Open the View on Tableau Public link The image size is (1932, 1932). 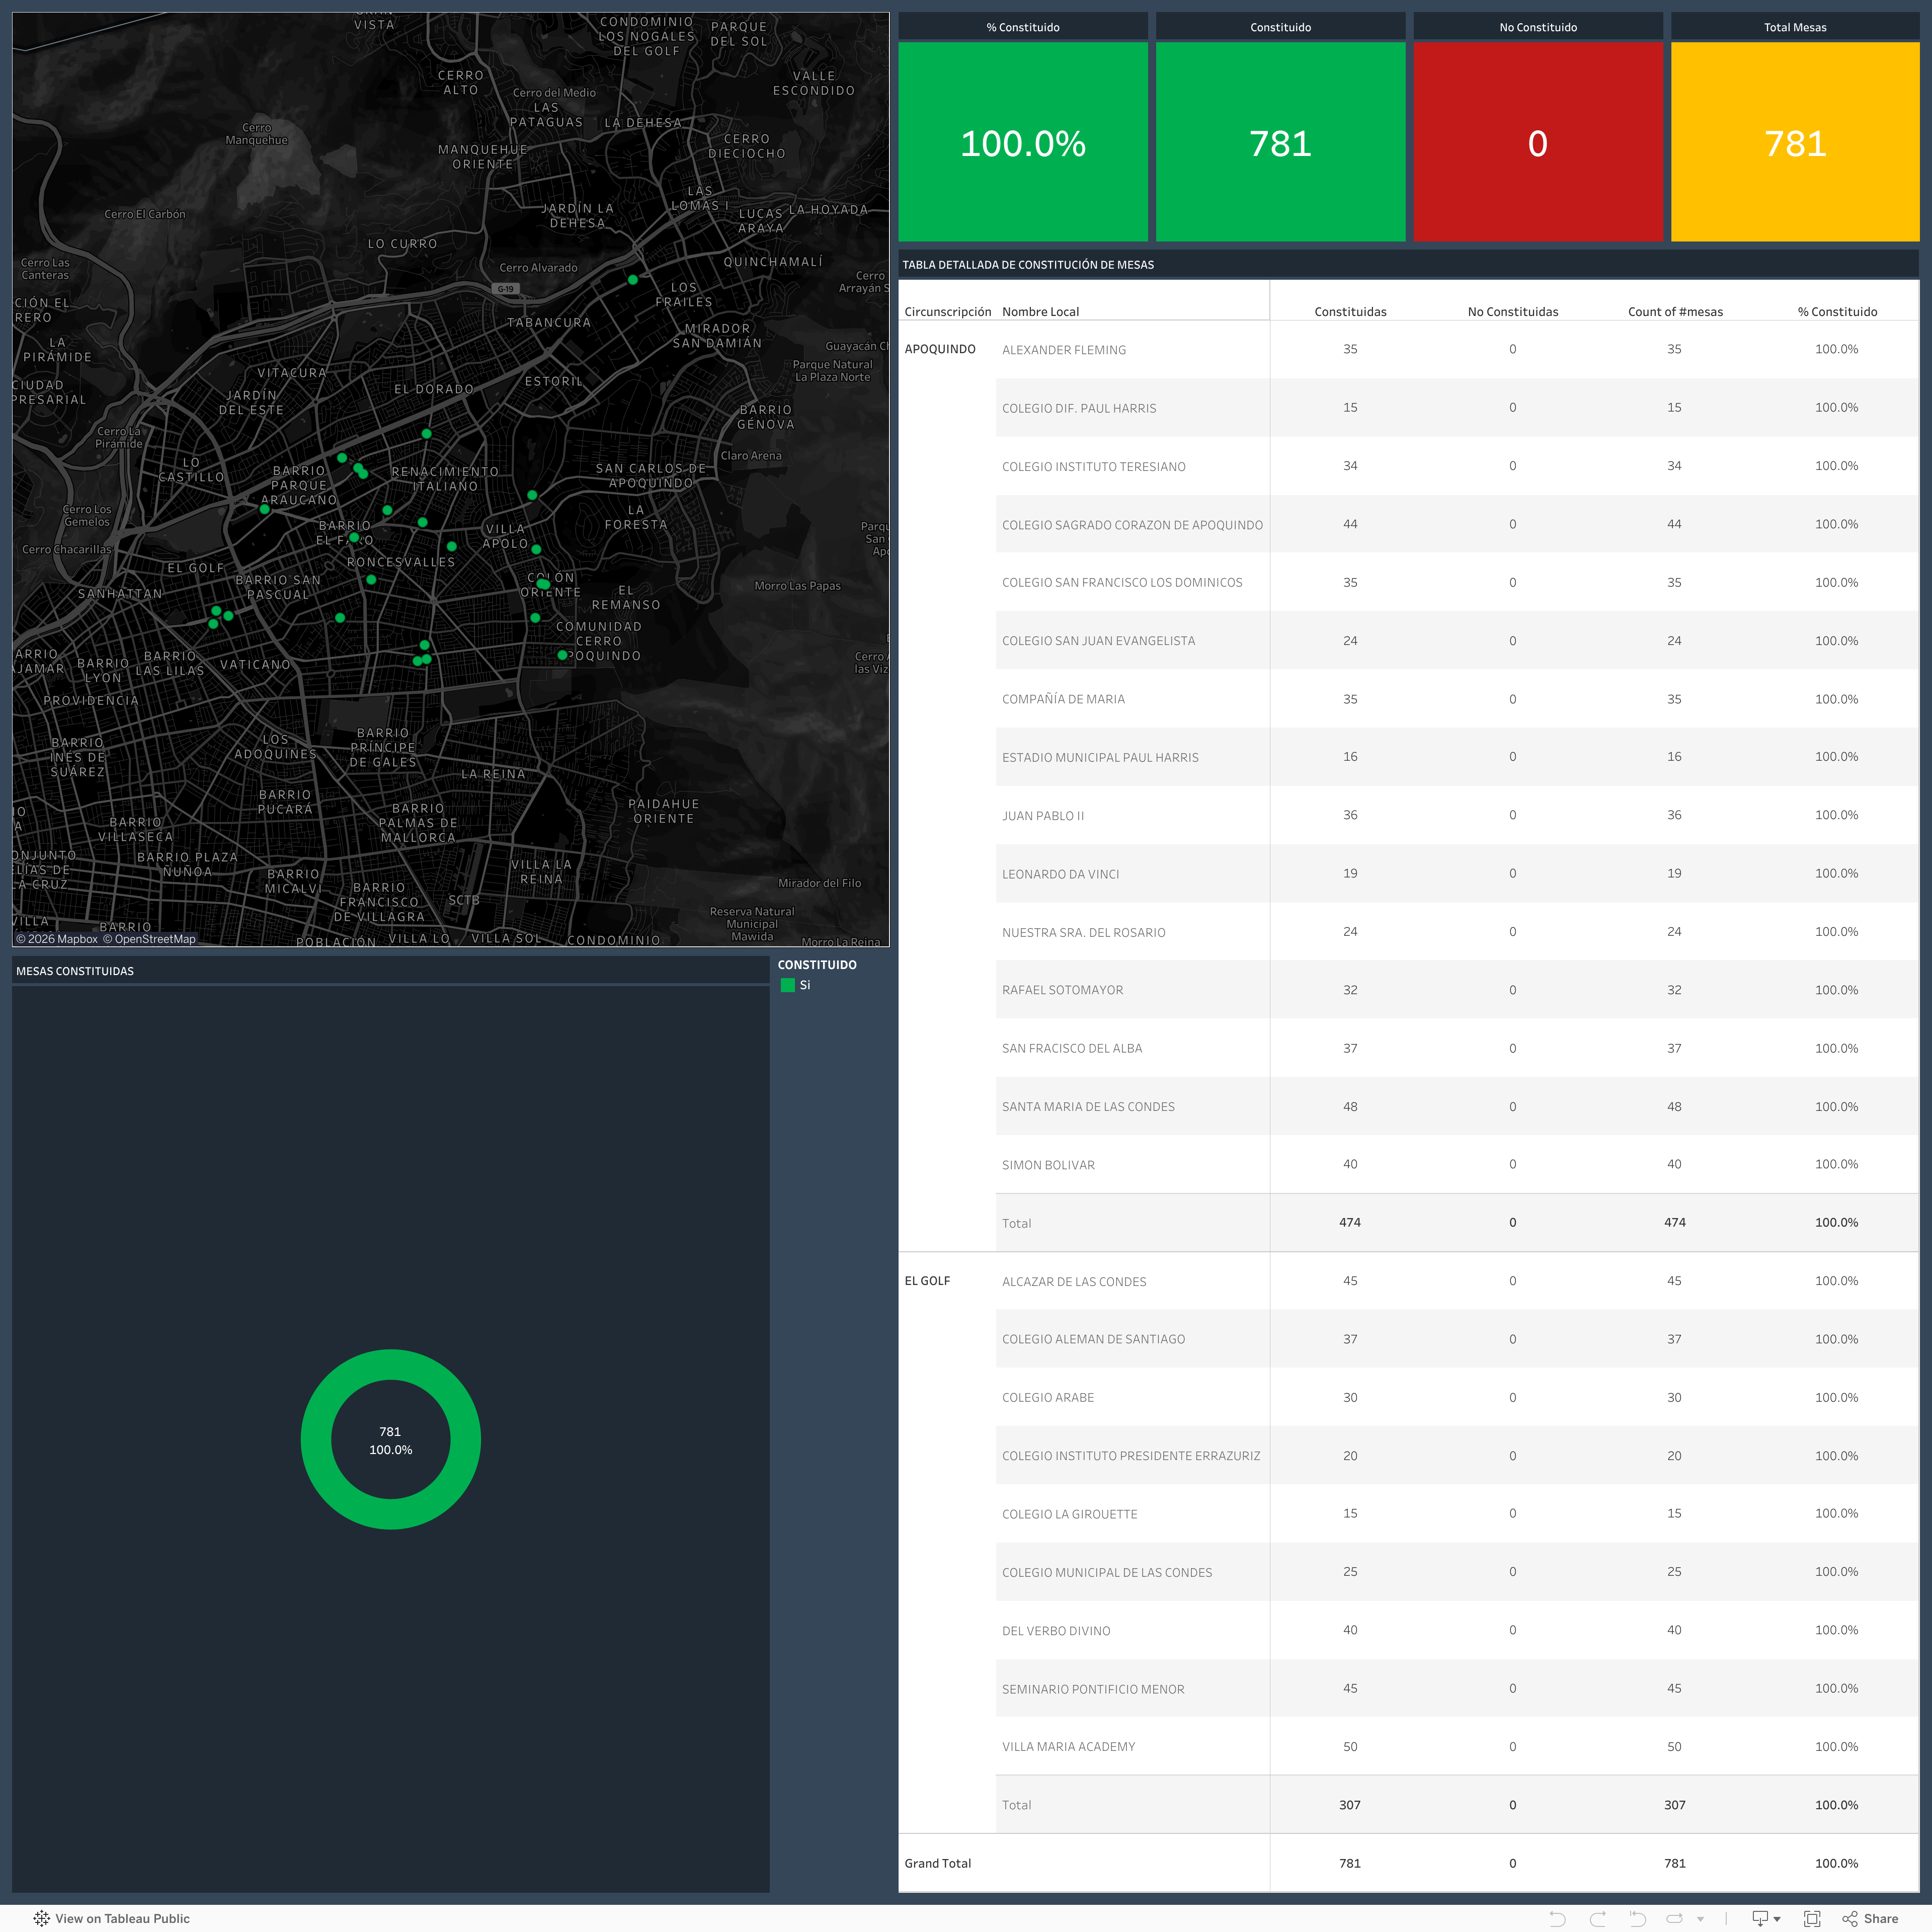pyautogui.click(x=123, y=1918)
